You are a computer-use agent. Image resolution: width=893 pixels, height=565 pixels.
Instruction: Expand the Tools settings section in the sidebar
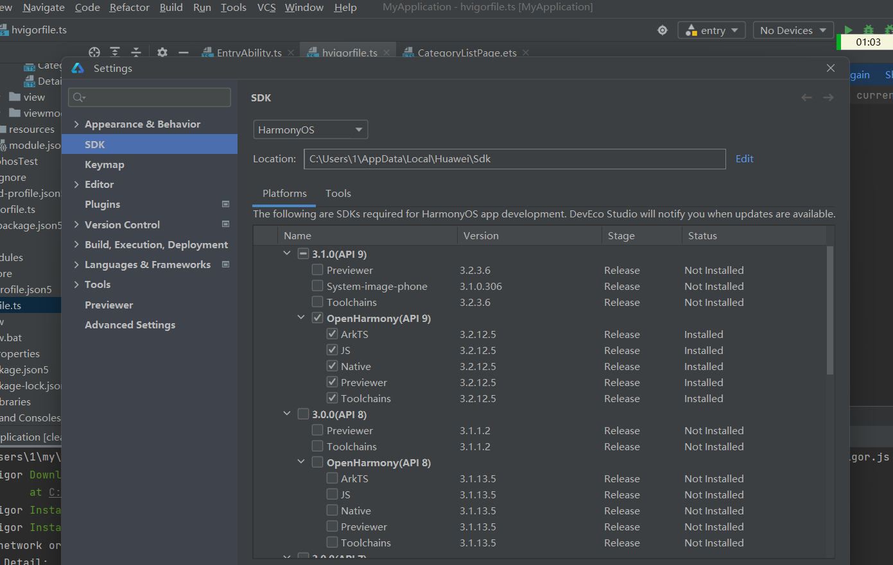coord(76,285)
